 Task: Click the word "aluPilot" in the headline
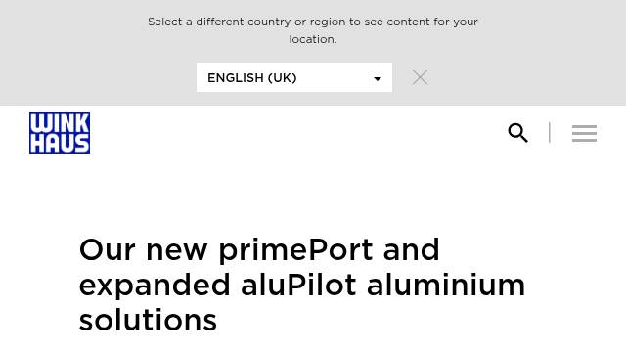[x=298, y=285]
